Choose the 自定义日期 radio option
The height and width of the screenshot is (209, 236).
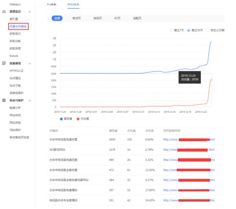click(208, 30)
